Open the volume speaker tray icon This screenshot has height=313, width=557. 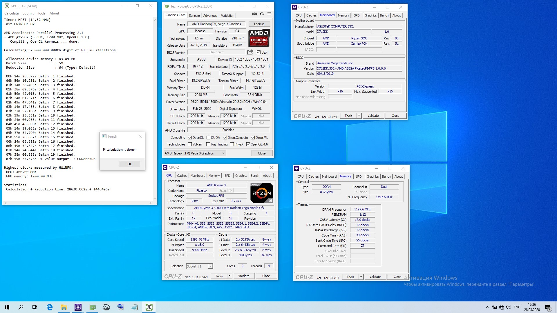tap(509, 307)
